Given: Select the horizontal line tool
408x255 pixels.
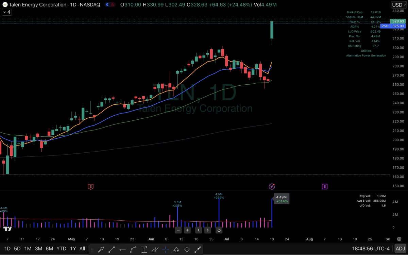Looking at the screenshot, I should point(122,250).
